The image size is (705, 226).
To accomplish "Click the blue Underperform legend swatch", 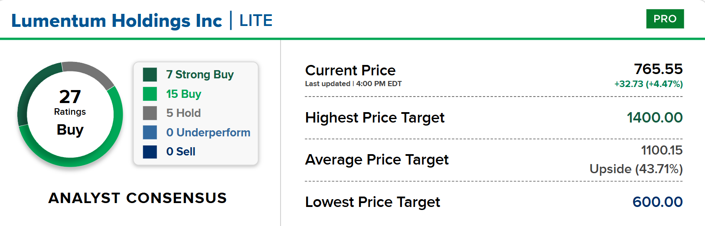I will coord(150,132).
